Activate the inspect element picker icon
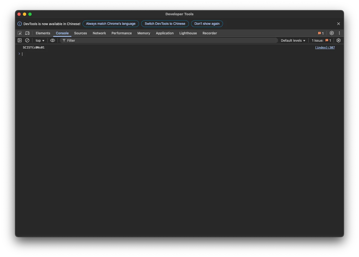 coord(20,33)
